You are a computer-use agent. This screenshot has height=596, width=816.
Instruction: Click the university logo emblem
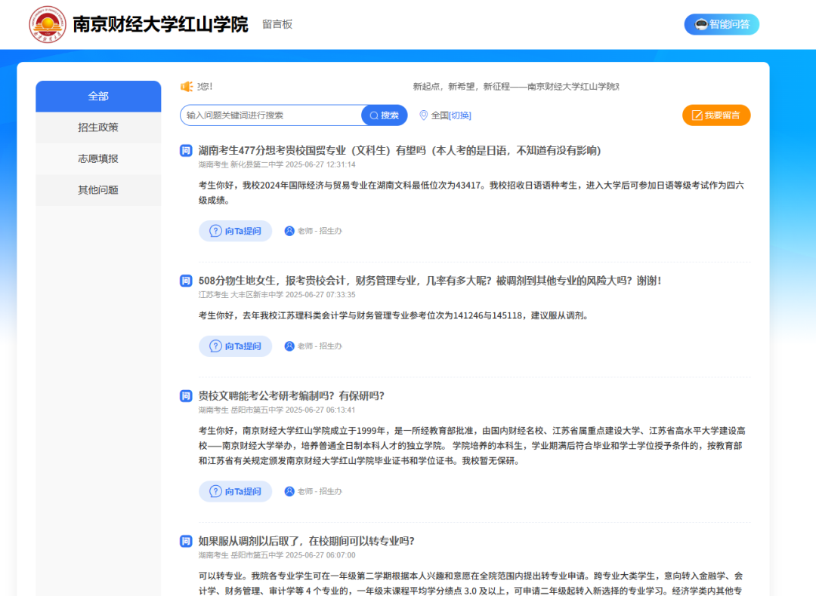click(x=48, y=24)
